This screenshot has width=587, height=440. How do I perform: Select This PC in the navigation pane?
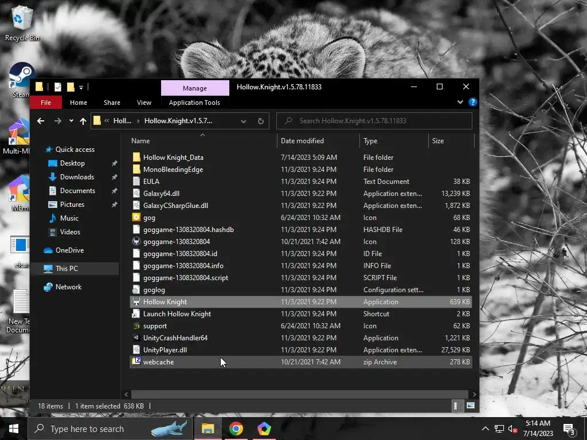[x=66, y=269]
